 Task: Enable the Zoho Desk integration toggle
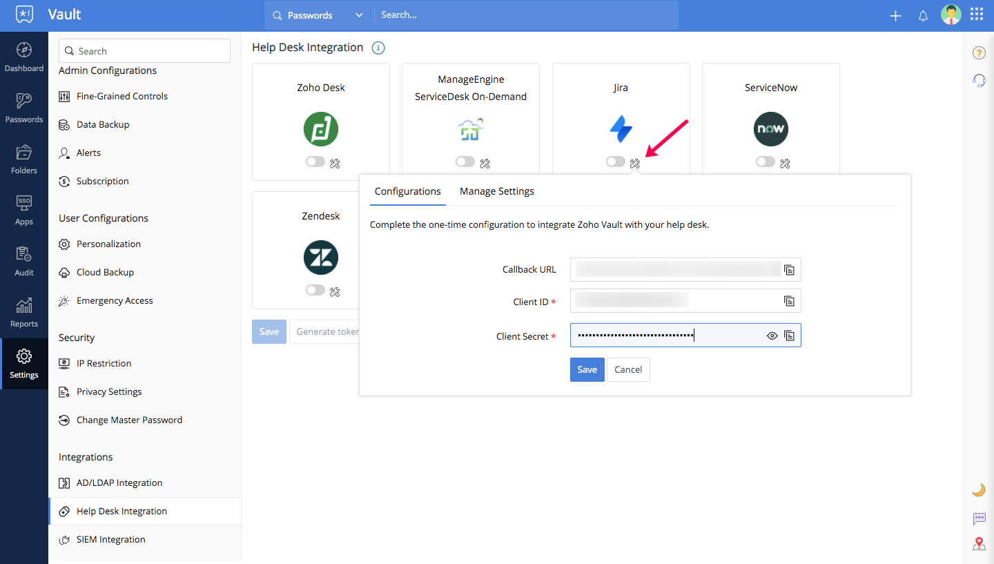[315, 162]
